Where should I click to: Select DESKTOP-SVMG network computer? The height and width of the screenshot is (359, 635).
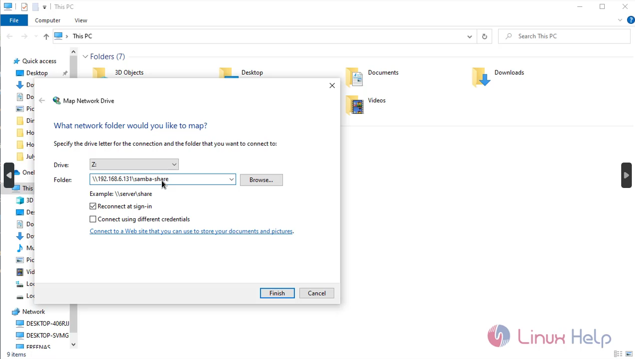point(42,335)
